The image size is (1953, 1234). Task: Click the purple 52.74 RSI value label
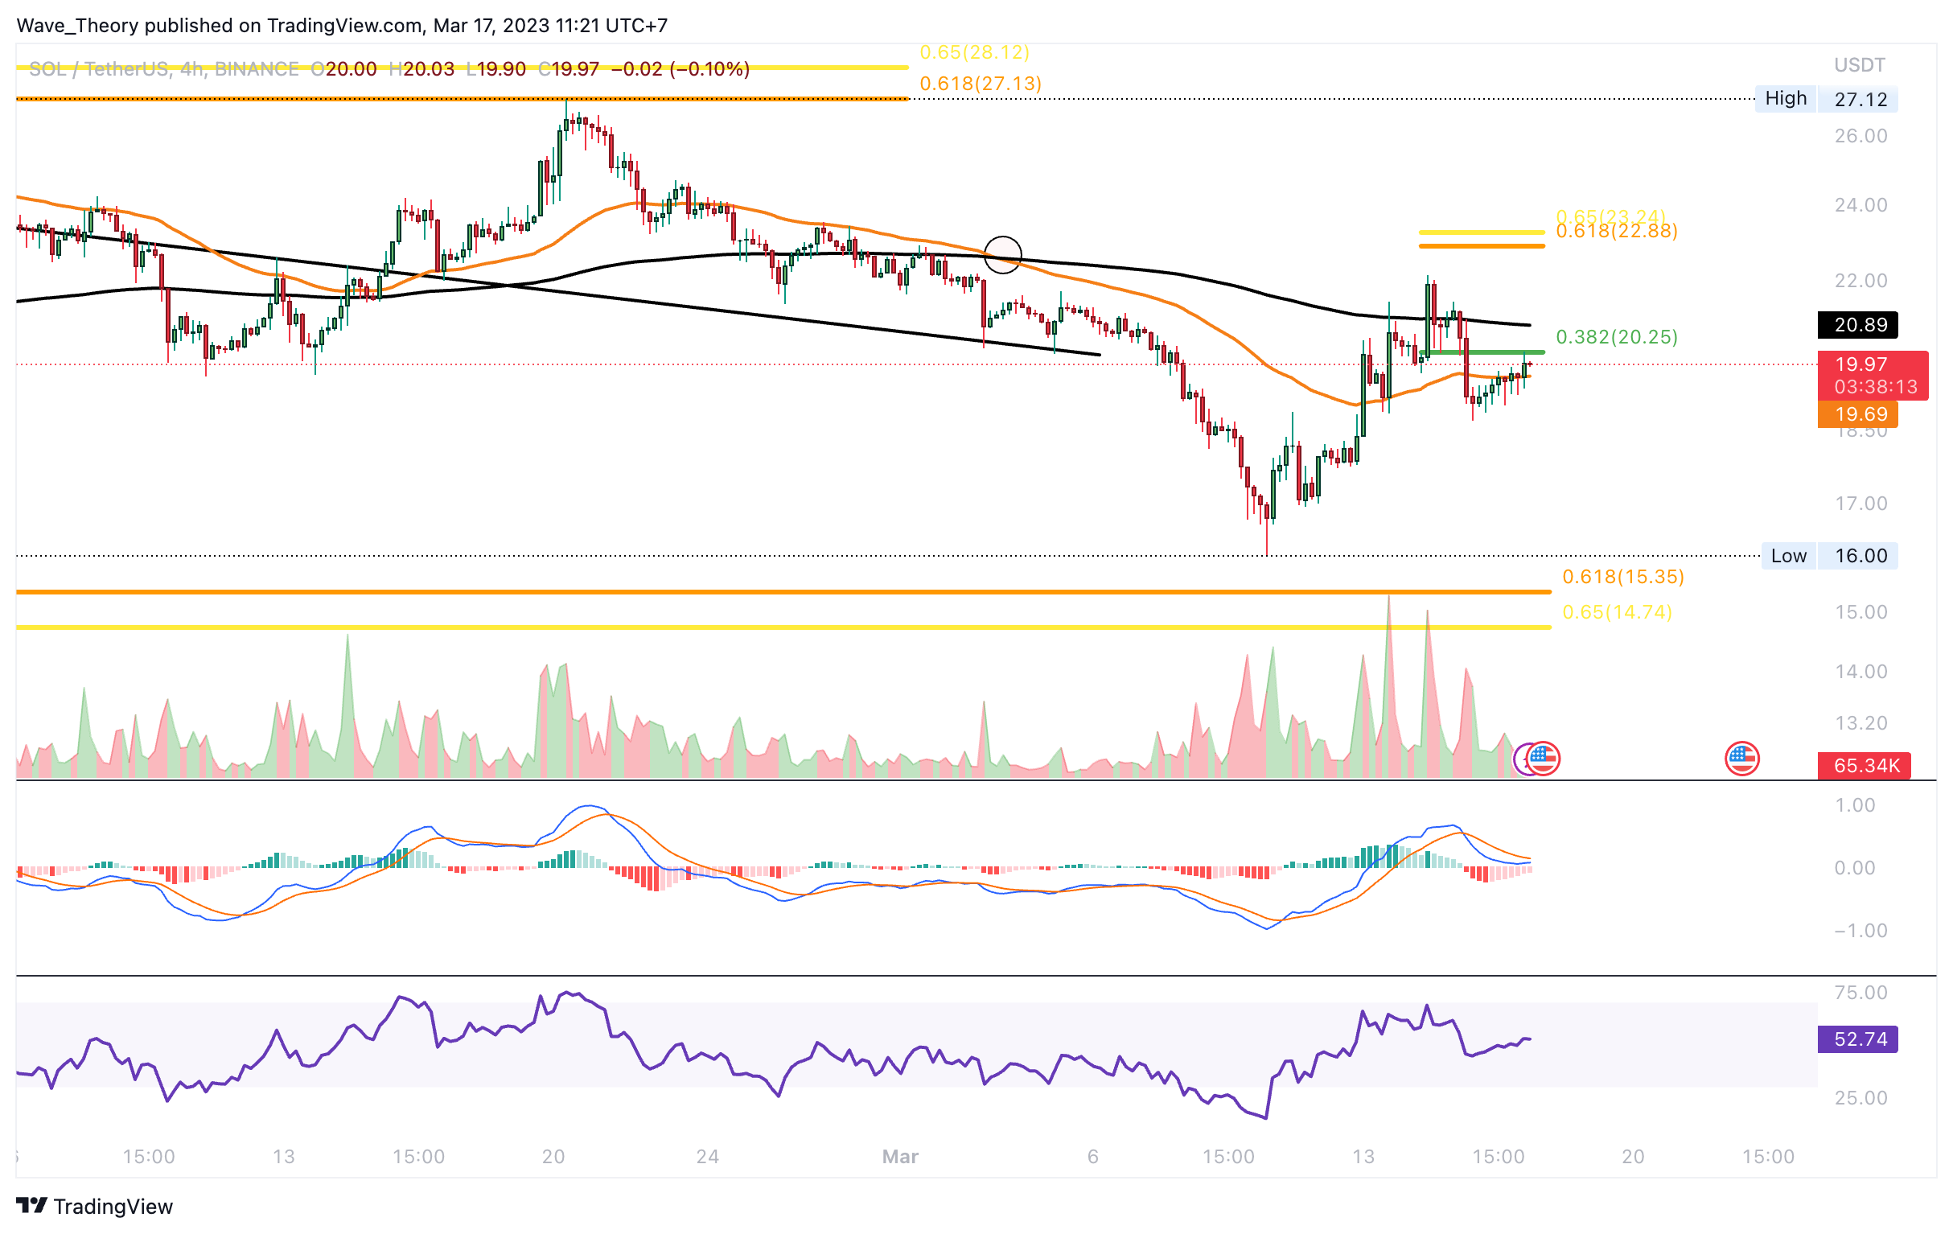click(x=1858, y=1039)
